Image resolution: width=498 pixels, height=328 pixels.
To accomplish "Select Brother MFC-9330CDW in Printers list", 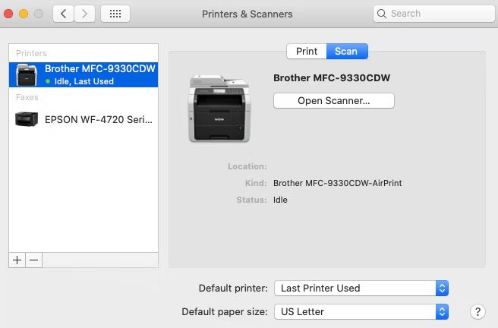I will point(84,74).
